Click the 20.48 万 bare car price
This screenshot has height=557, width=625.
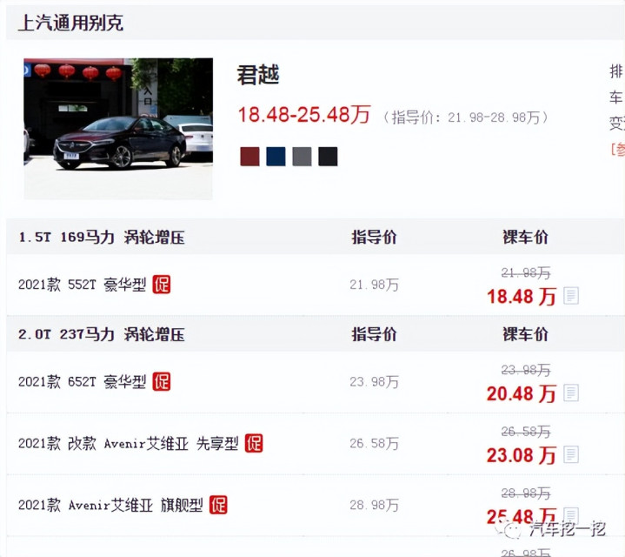521,393
